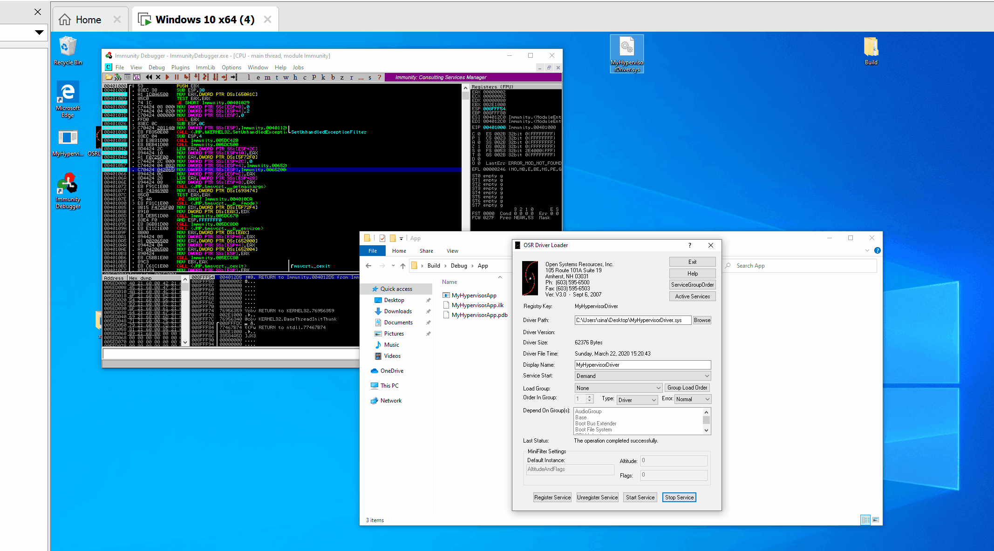The height and width of the screenshot is (551, 994).
Task: Open file icon in Immunity Debugger toolbar
Action: coord(109,77)
